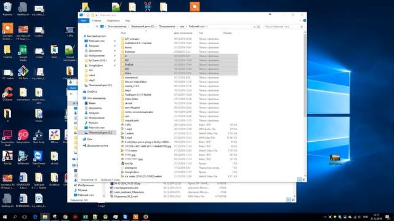Click the Up one level arrow

pos(97,26)
